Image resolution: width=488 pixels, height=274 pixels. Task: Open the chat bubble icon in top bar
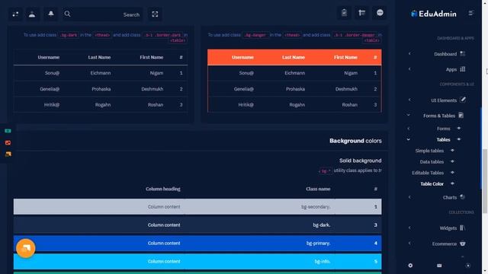(380, 13)
